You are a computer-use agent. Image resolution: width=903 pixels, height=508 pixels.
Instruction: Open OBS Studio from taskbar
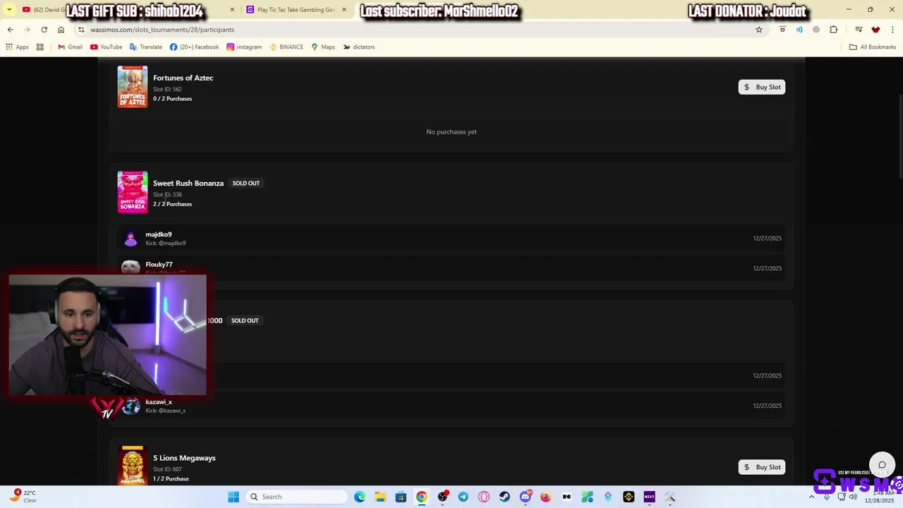coord(442,497)
